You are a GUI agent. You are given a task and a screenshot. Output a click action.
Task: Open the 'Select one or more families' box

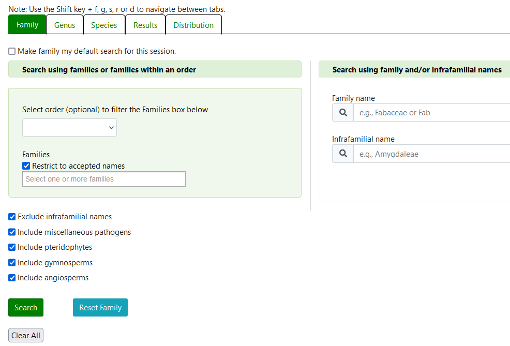103,179
